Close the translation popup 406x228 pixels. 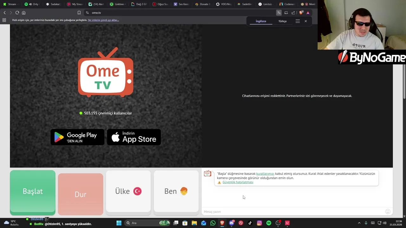(306, 21)
